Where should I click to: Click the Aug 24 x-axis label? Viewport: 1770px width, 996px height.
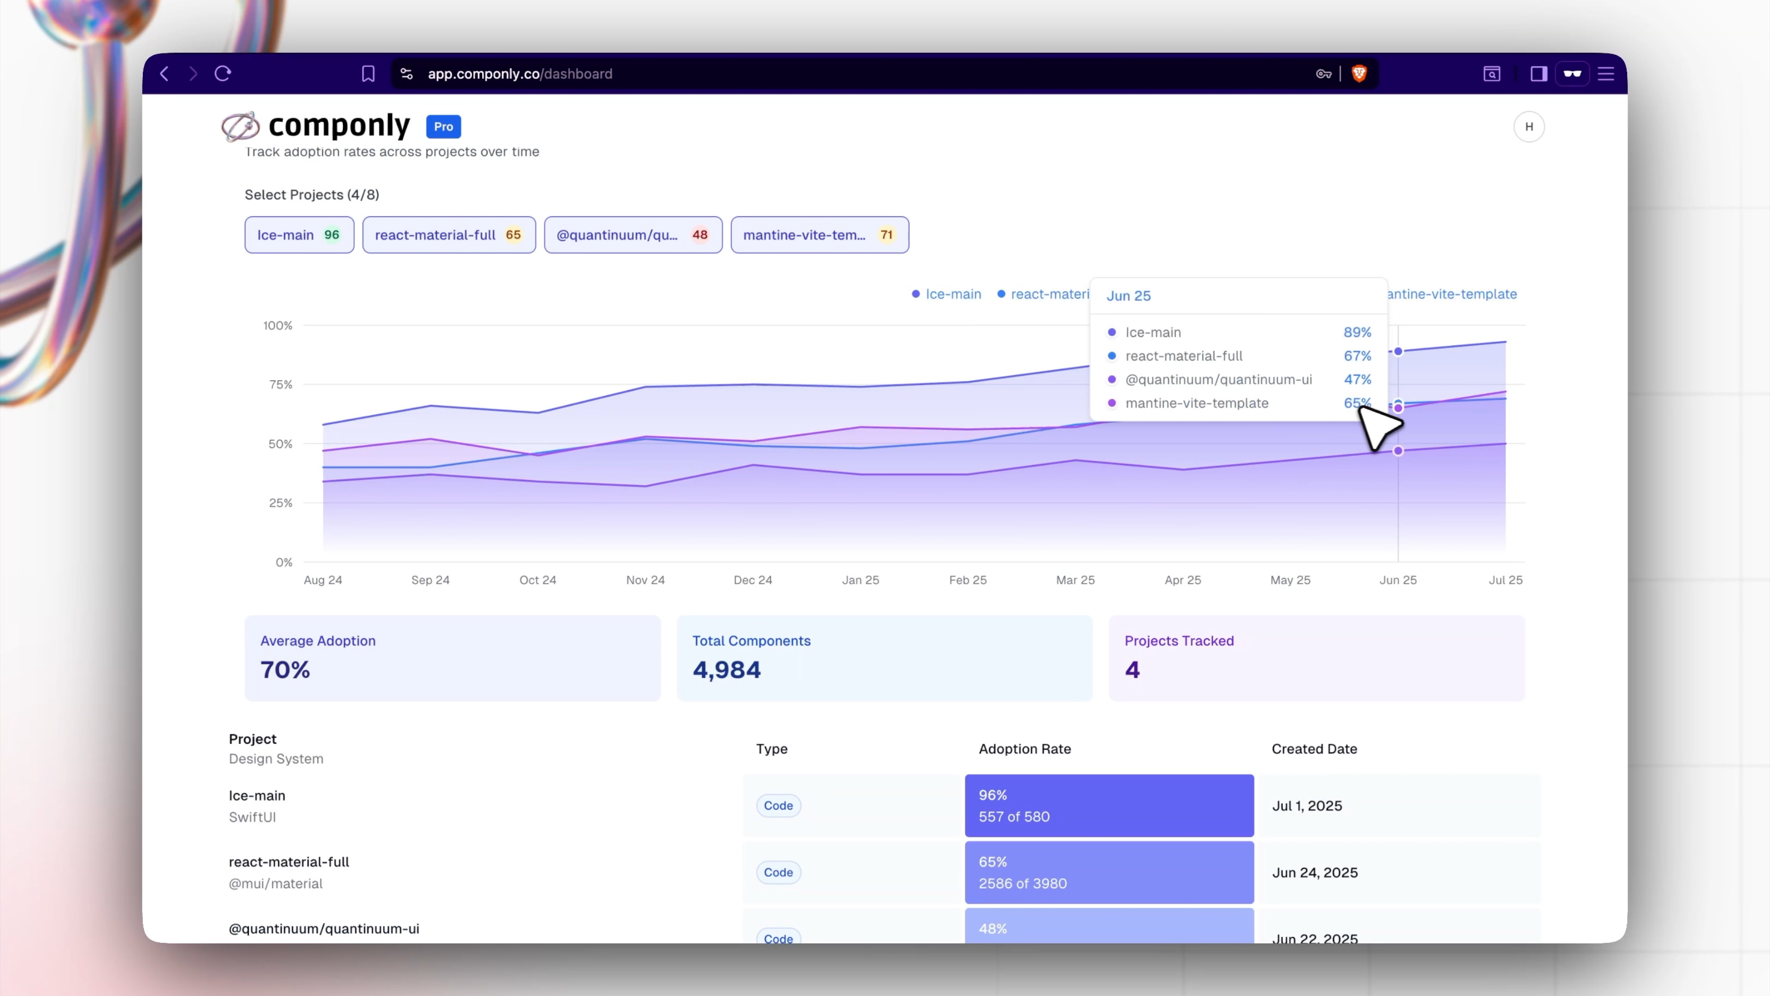point(323,580)
